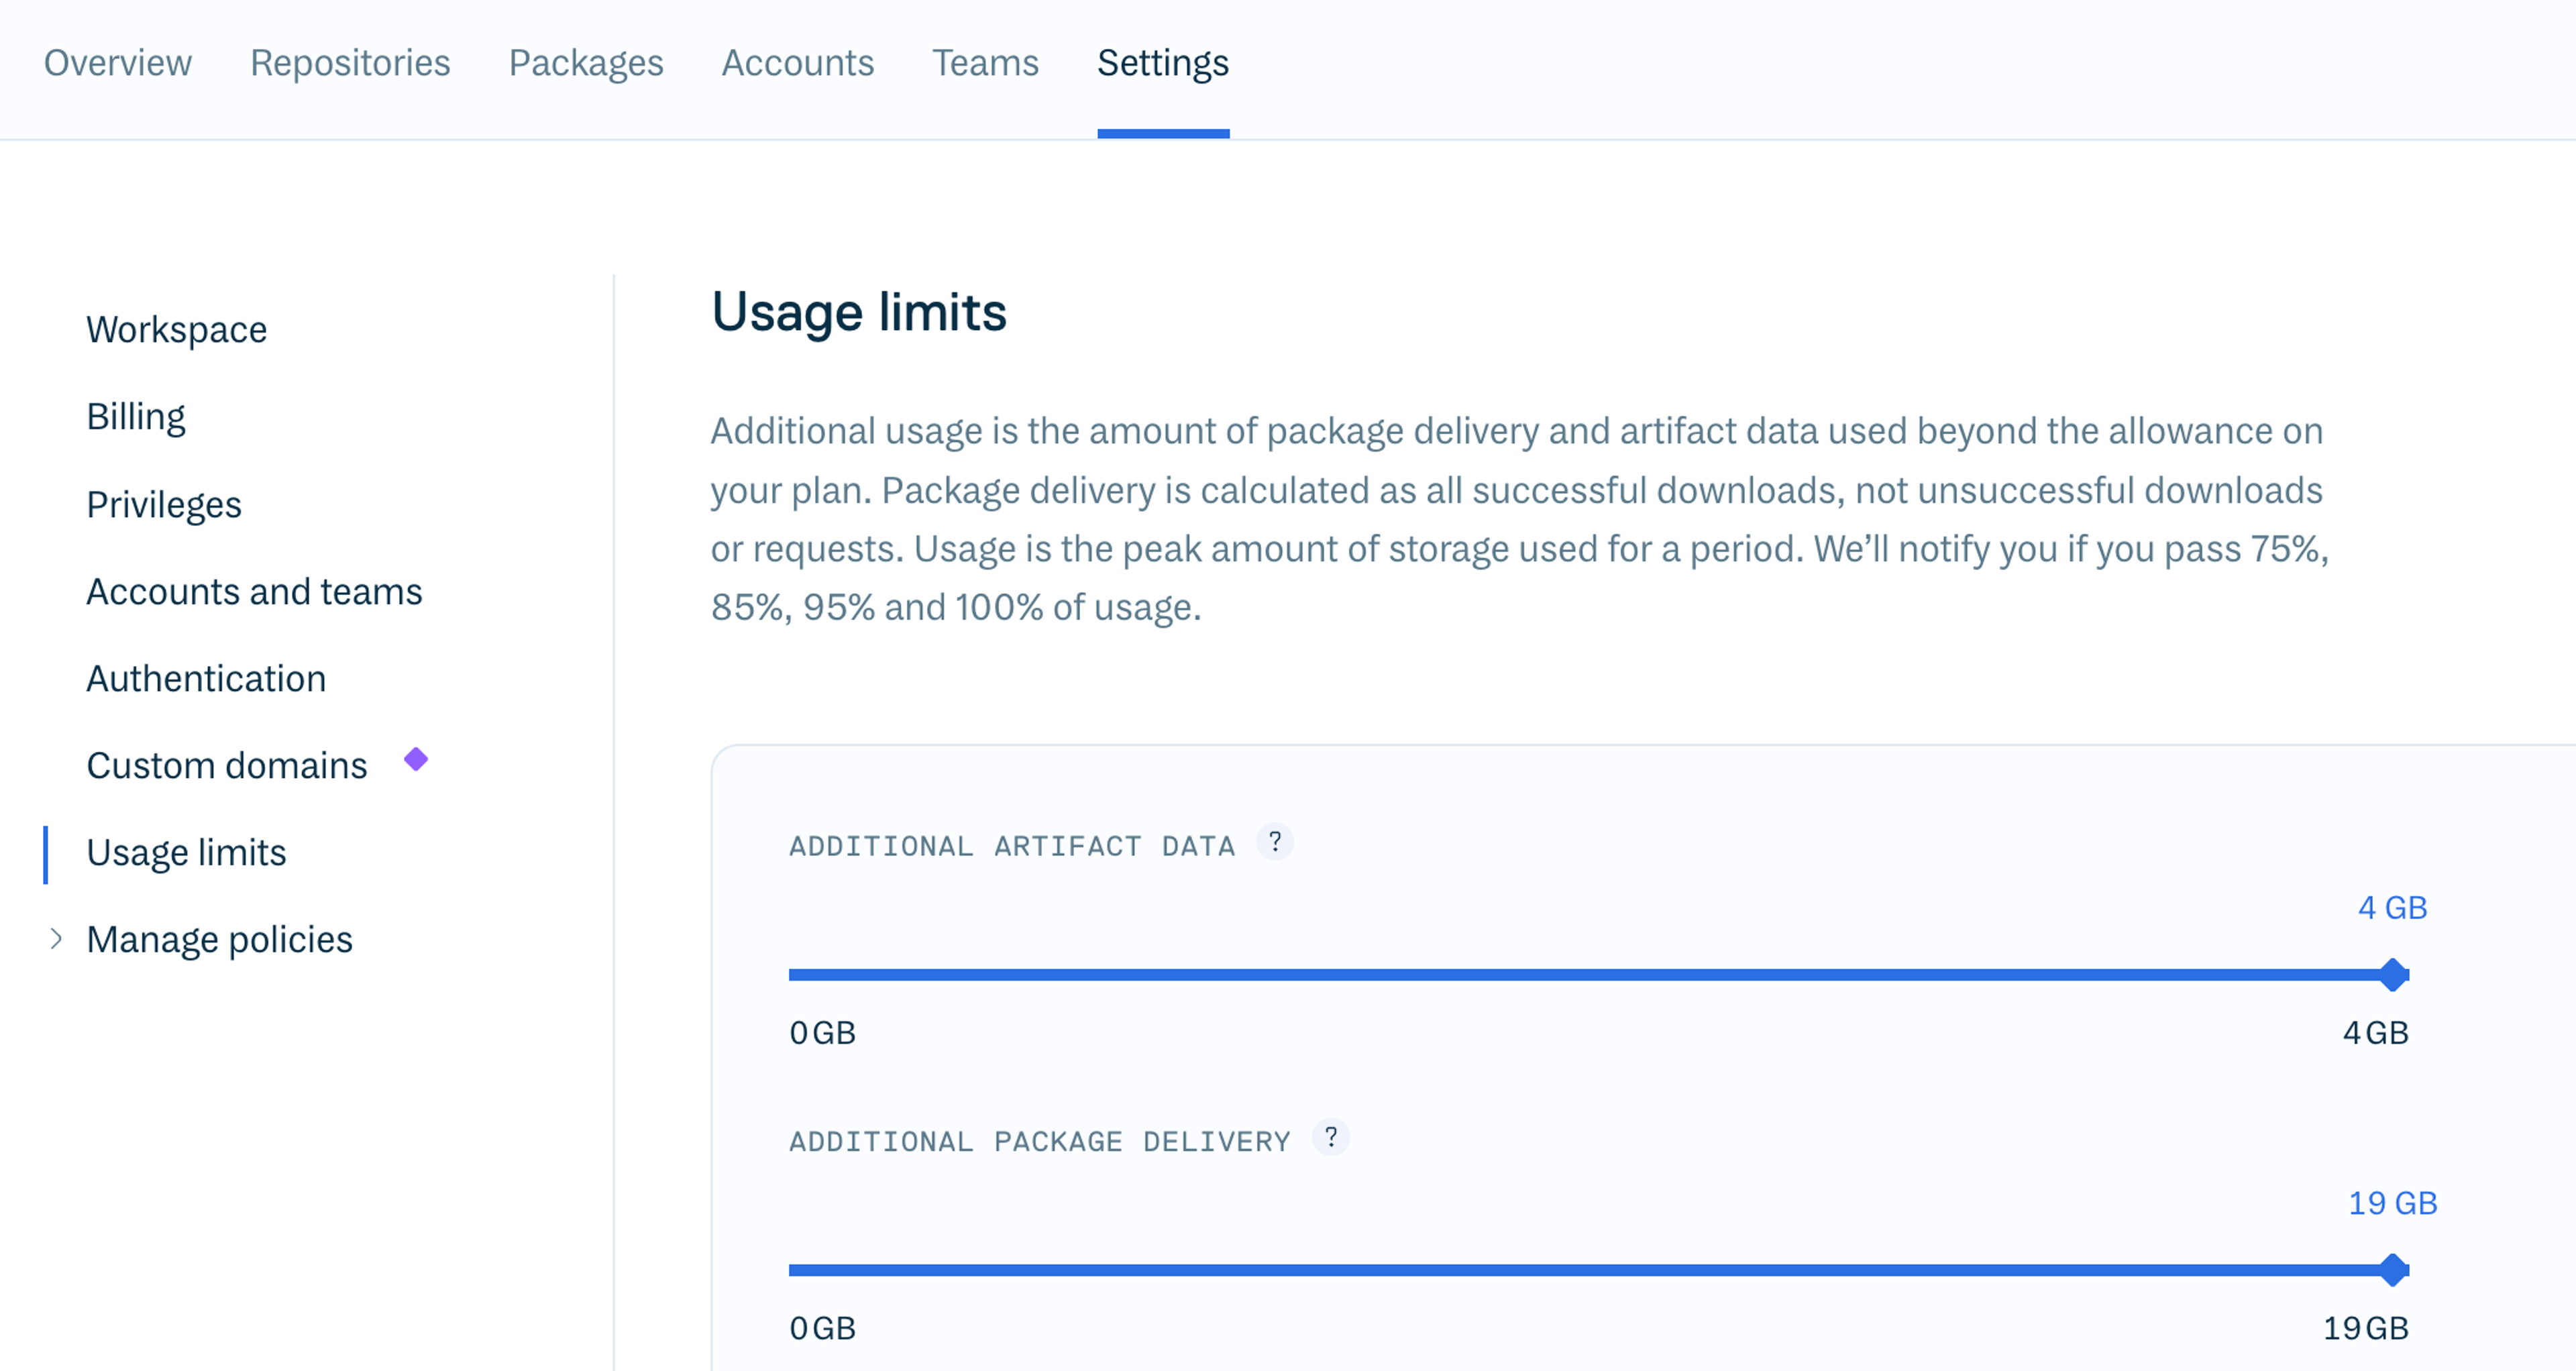
Task: Select Accounts and teams in the sidebar
Action: [x=254, y=591]
